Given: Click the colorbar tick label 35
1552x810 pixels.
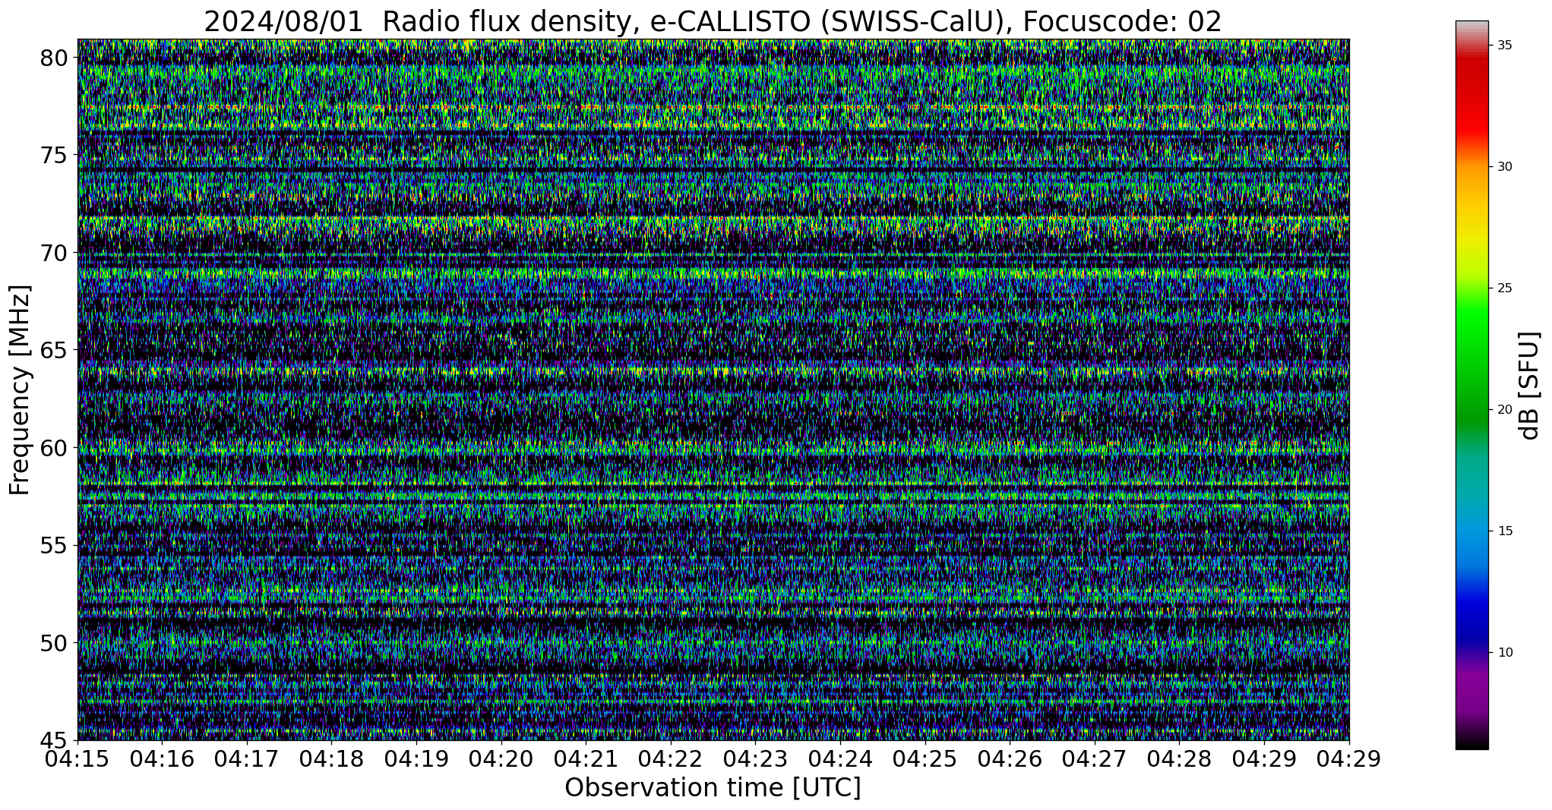Looking at the screenshot, I should tap(1504, 46).
